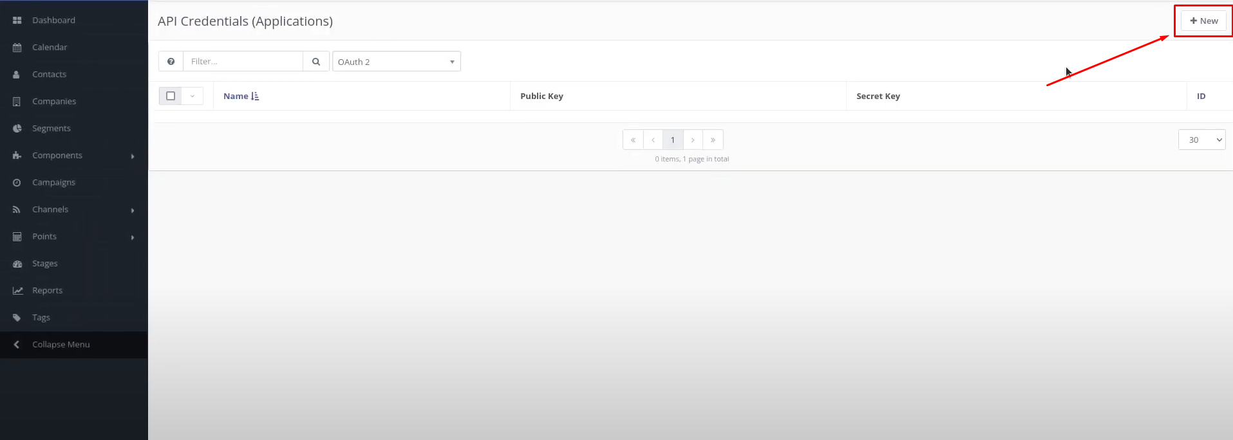The width and height of the screenshot is (1233, 440).
Task: Click inside the Filter text field
Action: (x=243, y=62)
